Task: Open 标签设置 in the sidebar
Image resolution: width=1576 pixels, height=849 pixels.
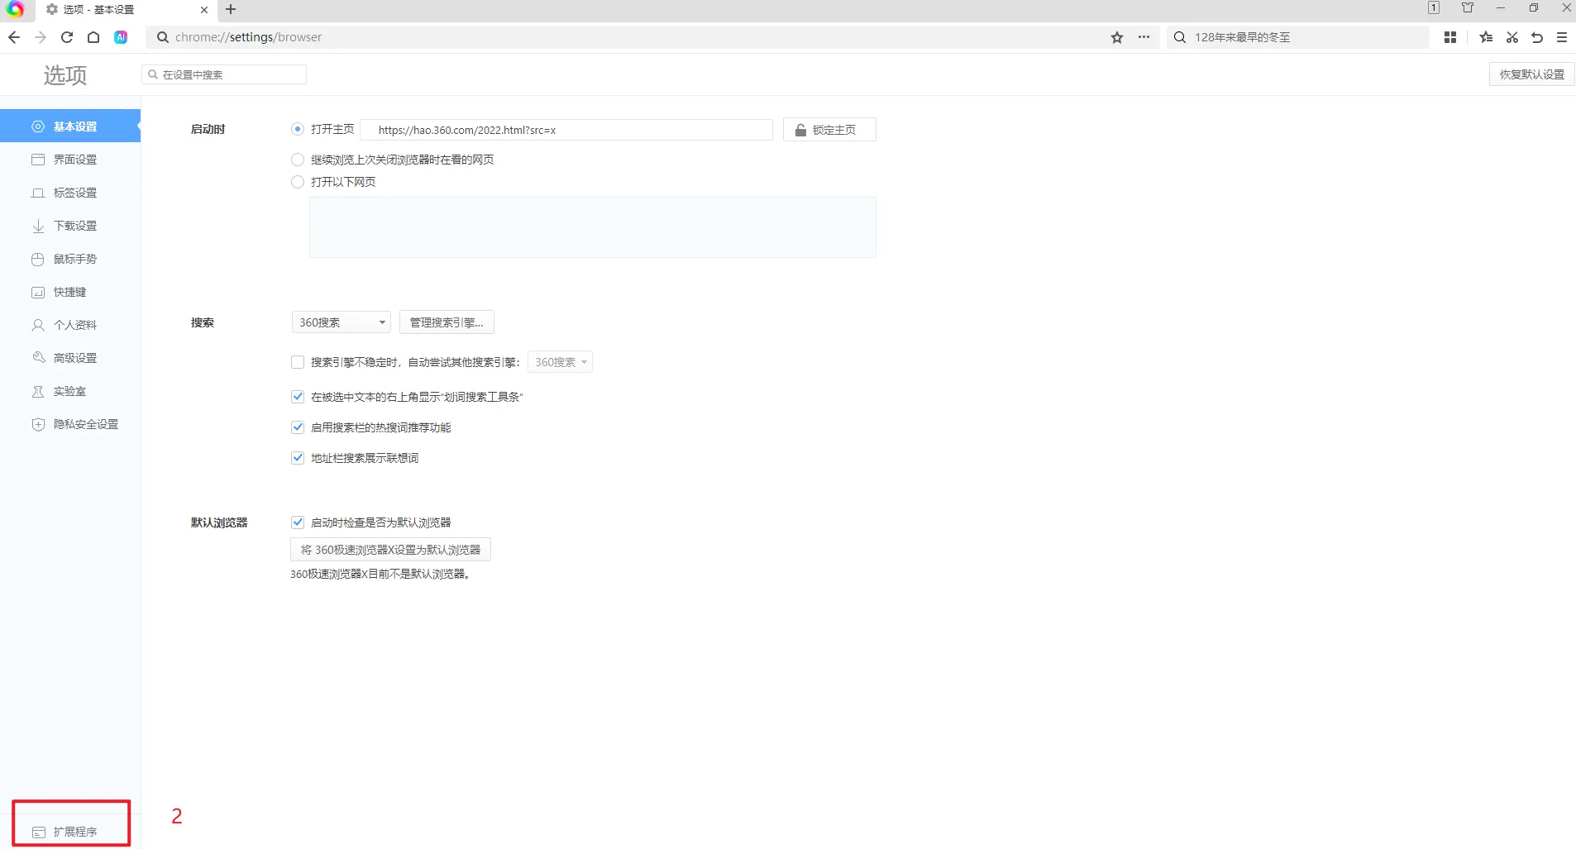Action: point(70,193)
